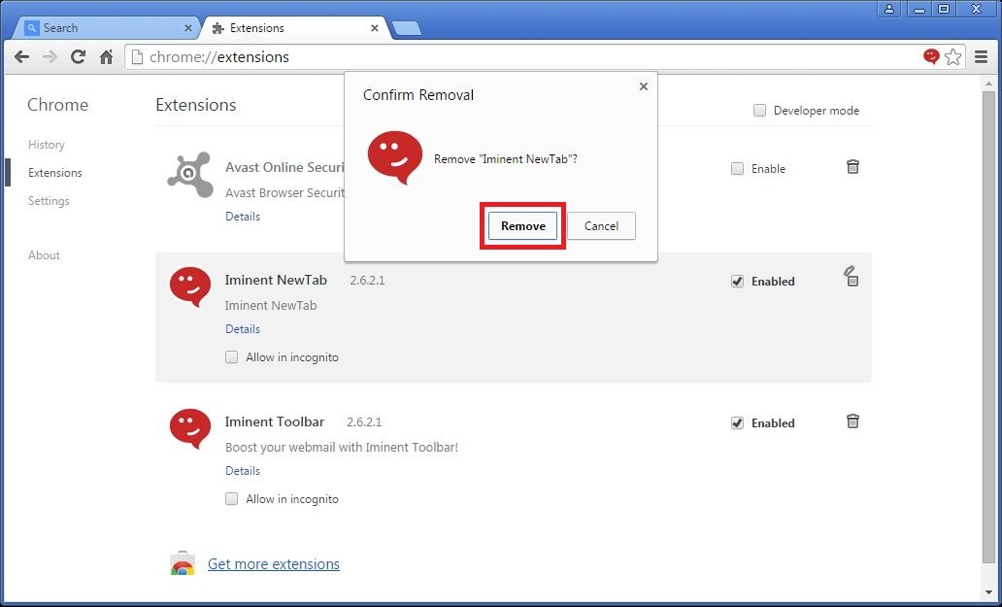Open About in the sidebar
1002x607 pixels.
point(44,254)
